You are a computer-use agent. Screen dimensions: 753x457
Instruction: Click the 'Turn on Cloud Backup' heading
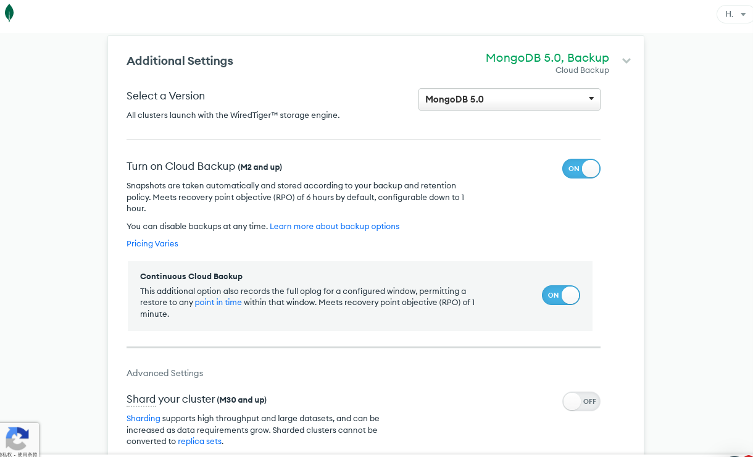180,166
